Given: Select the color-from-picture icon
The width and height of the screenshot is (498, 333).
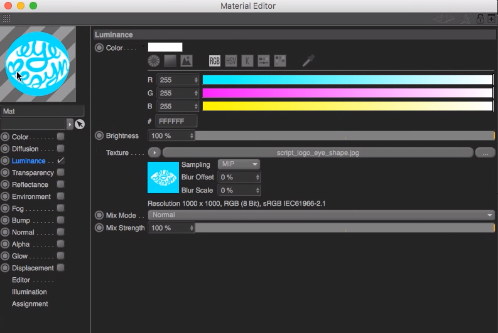Looking at the screenshot, I should point(186,61).
